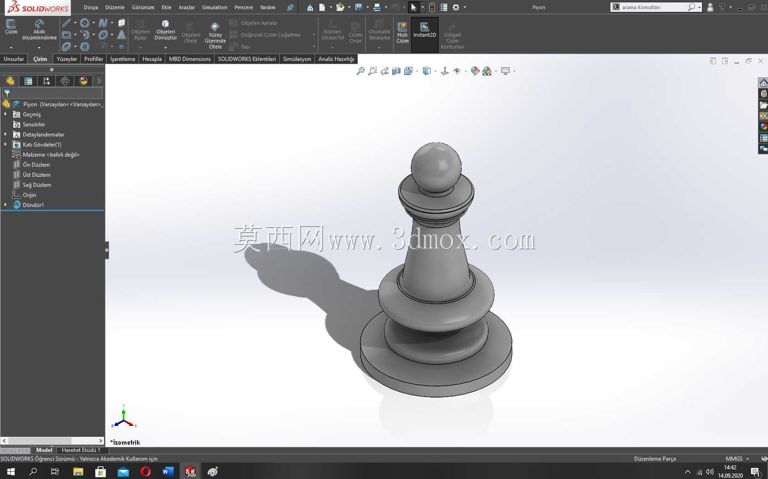768x479 pixels.
Task: Select the sketch Text tool
Action: (x=121, y=35)
